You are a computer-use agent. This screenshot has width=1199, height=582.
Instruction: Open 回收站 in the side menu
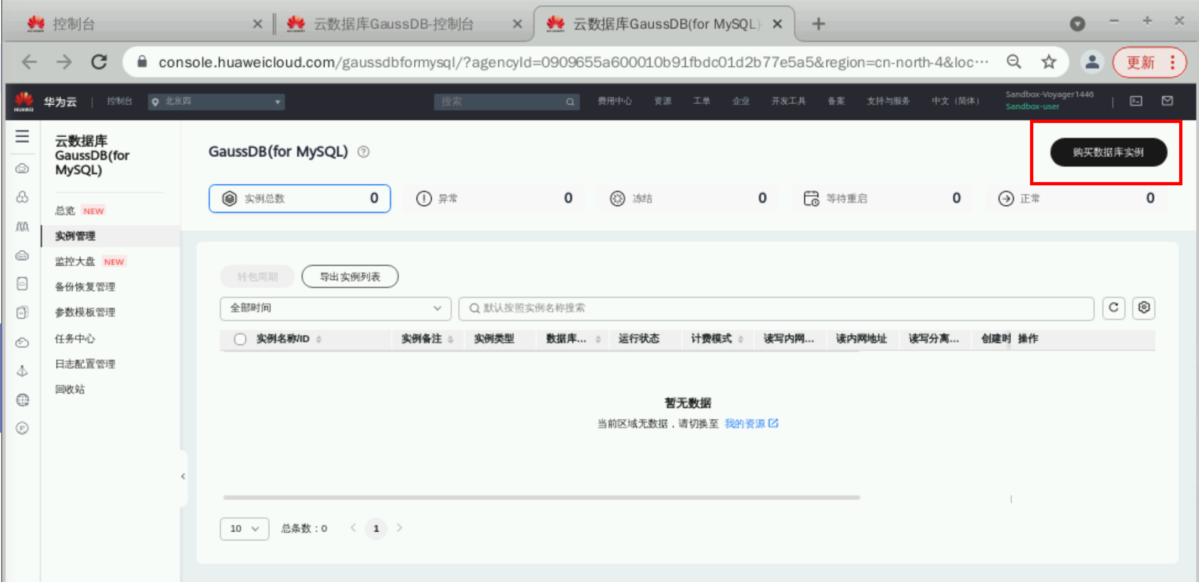[x=70, y=389]
